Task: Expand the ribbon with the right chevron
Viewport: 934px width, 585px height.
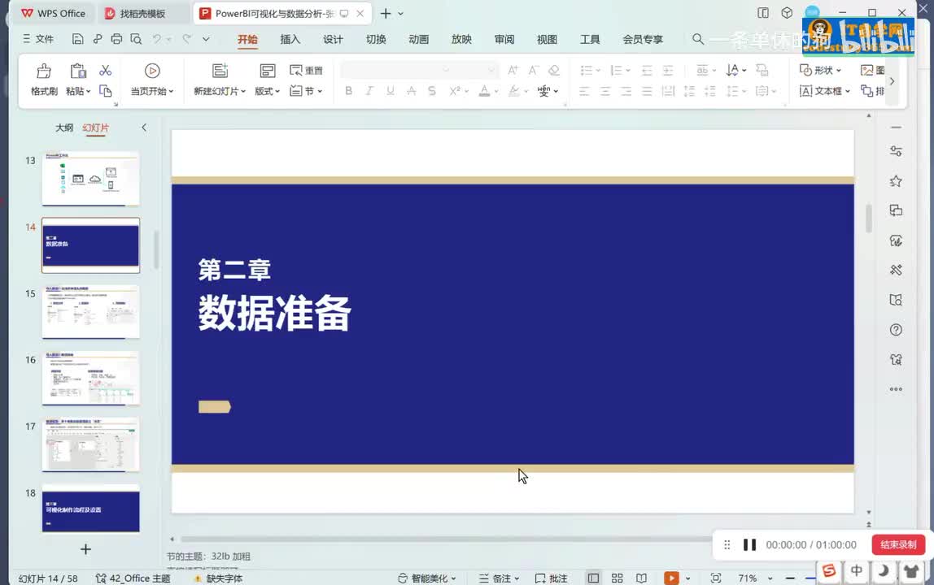Action: click(892, 81)
